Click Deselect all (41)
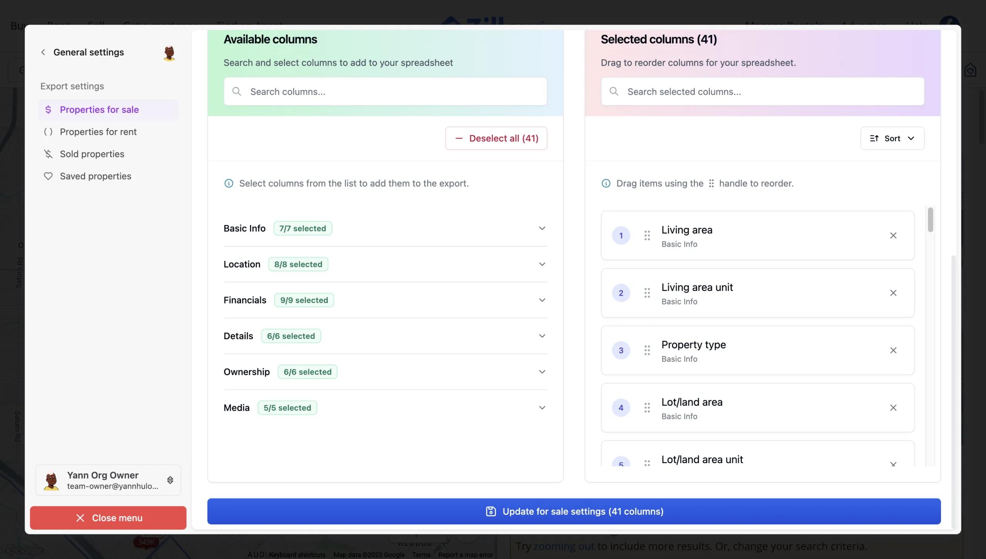Image resolution: width=986 pixels, height=559 pixels. click(x=496, y=138)
